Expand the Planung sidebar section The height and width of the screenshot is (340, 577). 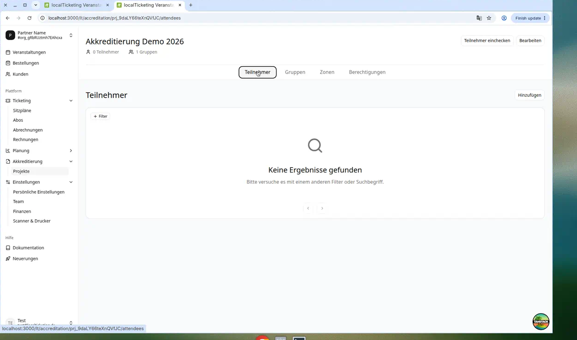coord(71,151)
